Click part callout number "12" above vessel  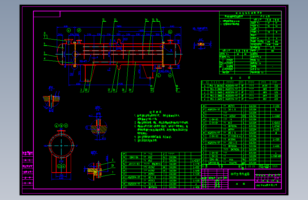coord(103,20)
